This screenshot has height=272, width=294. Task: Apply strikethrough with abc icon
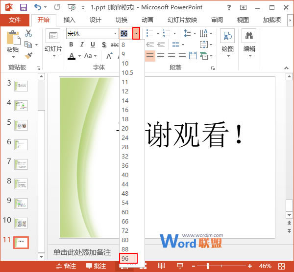[115, 45]
